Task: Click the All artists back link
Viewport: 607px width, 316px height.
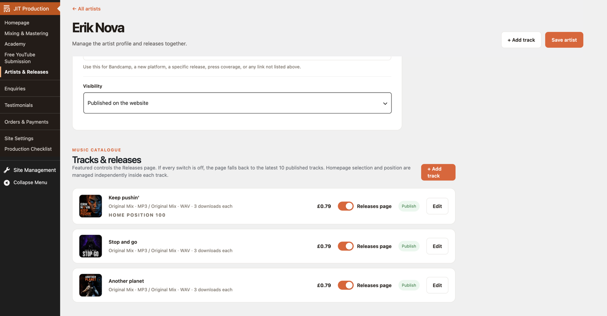Action: [86, 9]
